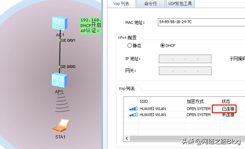Select the DHCP radio button
This screenshot has height=149, width=245.
pyautogui.click(x=162, y=46)
